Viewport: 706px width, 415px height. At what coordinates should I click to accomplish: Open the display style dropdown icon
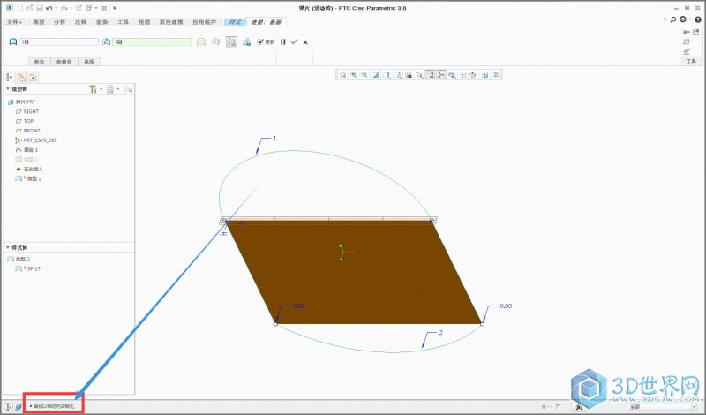pos(387,75)
